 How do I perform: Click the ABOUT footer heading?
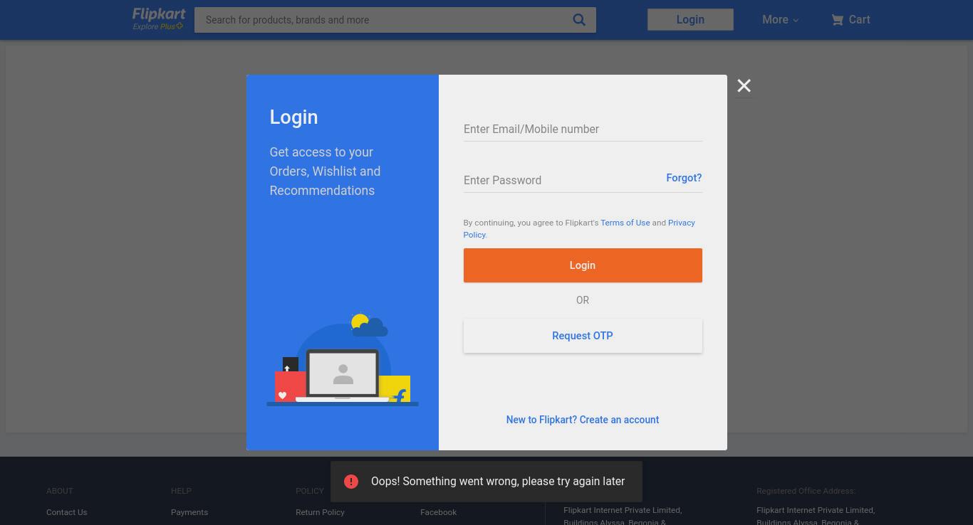coord(60,491)
